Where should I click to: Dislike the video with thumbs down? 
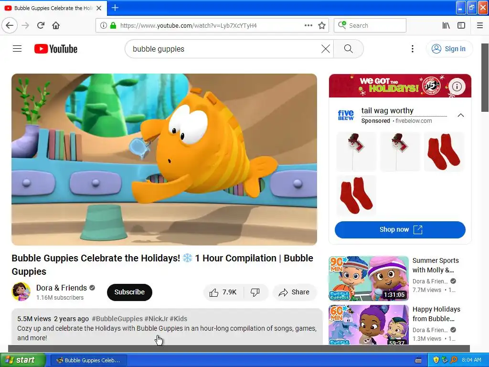[x=255, y=292]
